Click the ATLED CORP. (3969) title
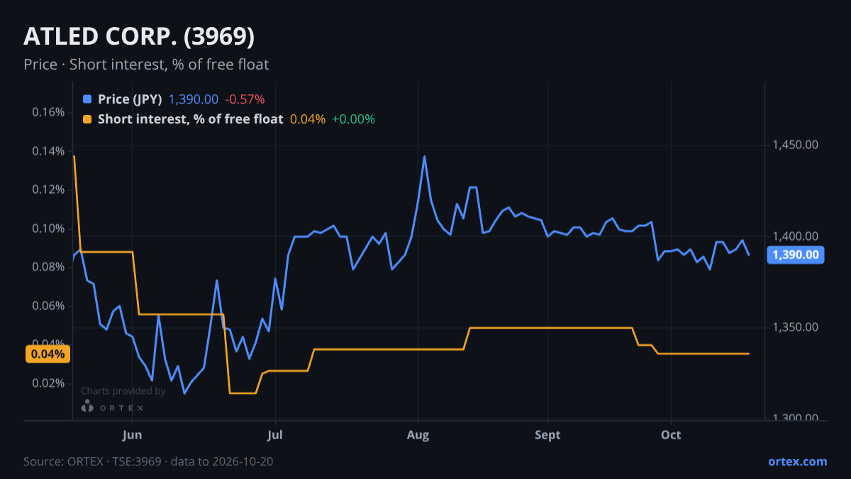The image size is (851, 479). [139, 35]
